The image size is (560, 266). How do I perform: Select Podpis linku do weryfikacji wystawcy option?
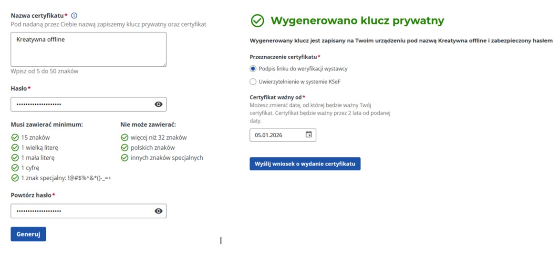pyautogui.click(x=253, y=69)
